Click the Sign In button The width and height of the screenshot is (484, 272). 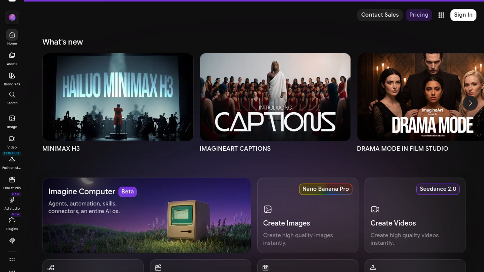[x=463, y=15]
